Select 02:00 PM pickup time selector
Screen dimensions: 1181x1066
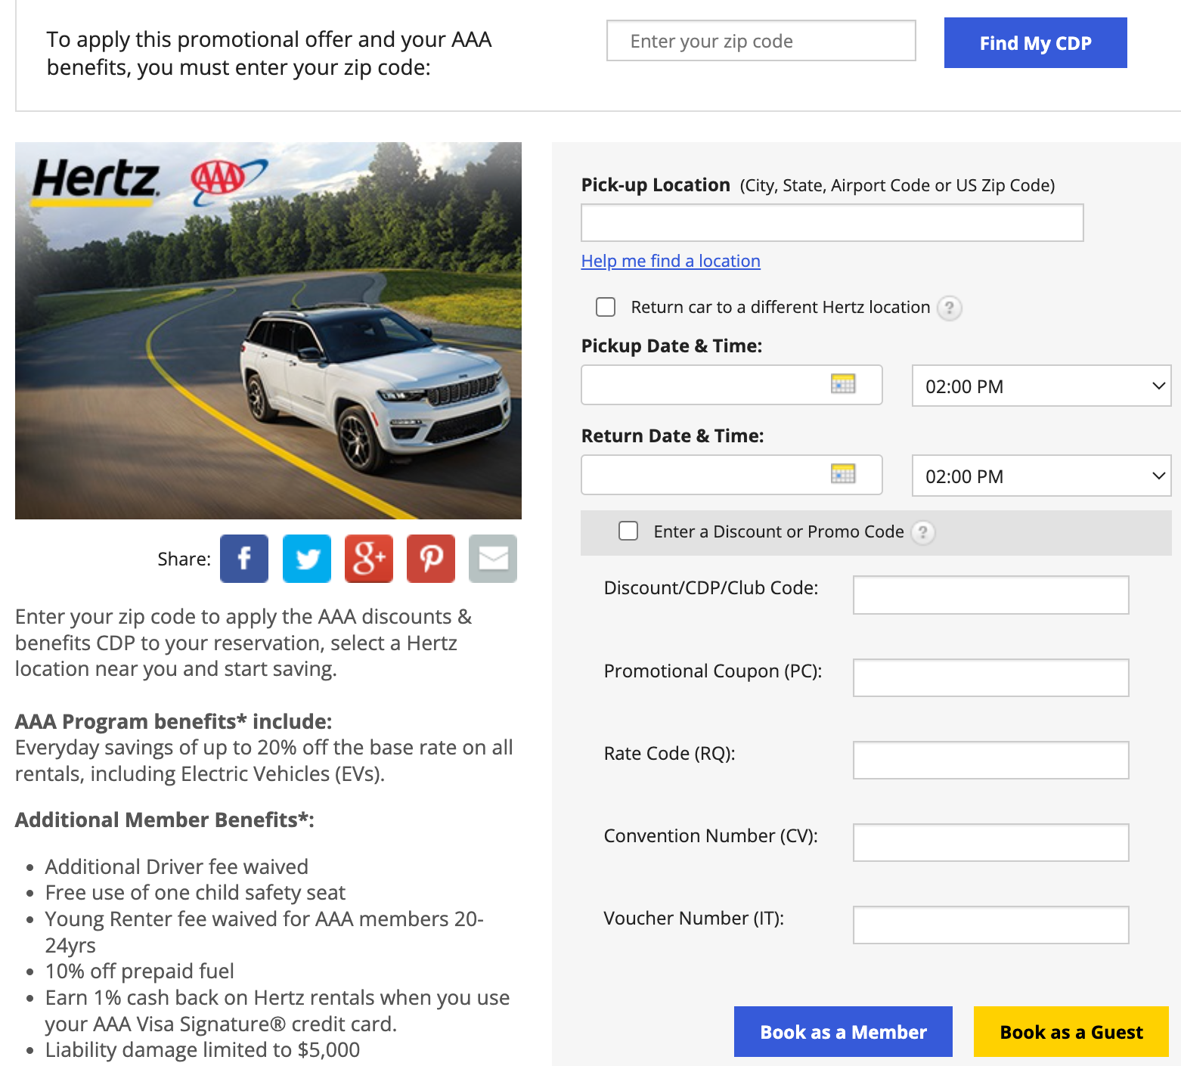1041,386
